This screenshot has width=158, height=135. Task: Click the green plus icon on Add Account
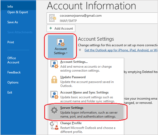point(51,28)
